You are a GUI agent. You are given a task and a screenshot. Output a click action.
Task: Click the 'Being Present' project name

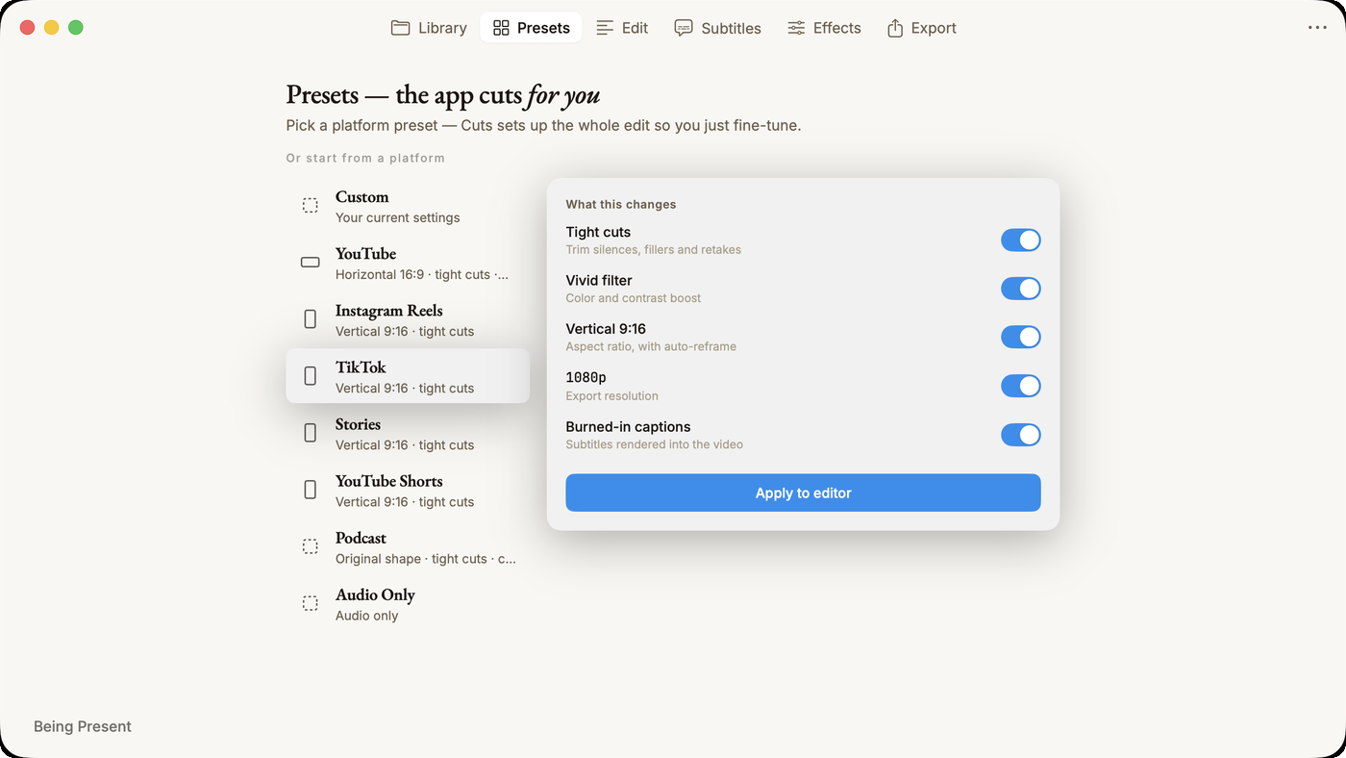83,726
